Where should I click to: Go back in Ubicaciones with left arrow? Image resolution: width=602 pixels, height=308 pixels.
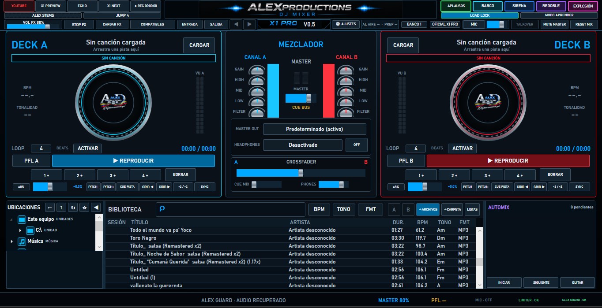click(50, 208)
